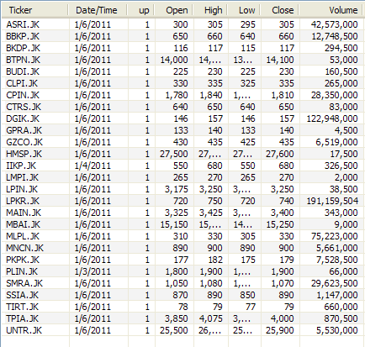The width and height of the screenshot is (365, 347).
Task: Click volume 42,573,000 for ASRI.JK
Action: click(x=334, y=24)
